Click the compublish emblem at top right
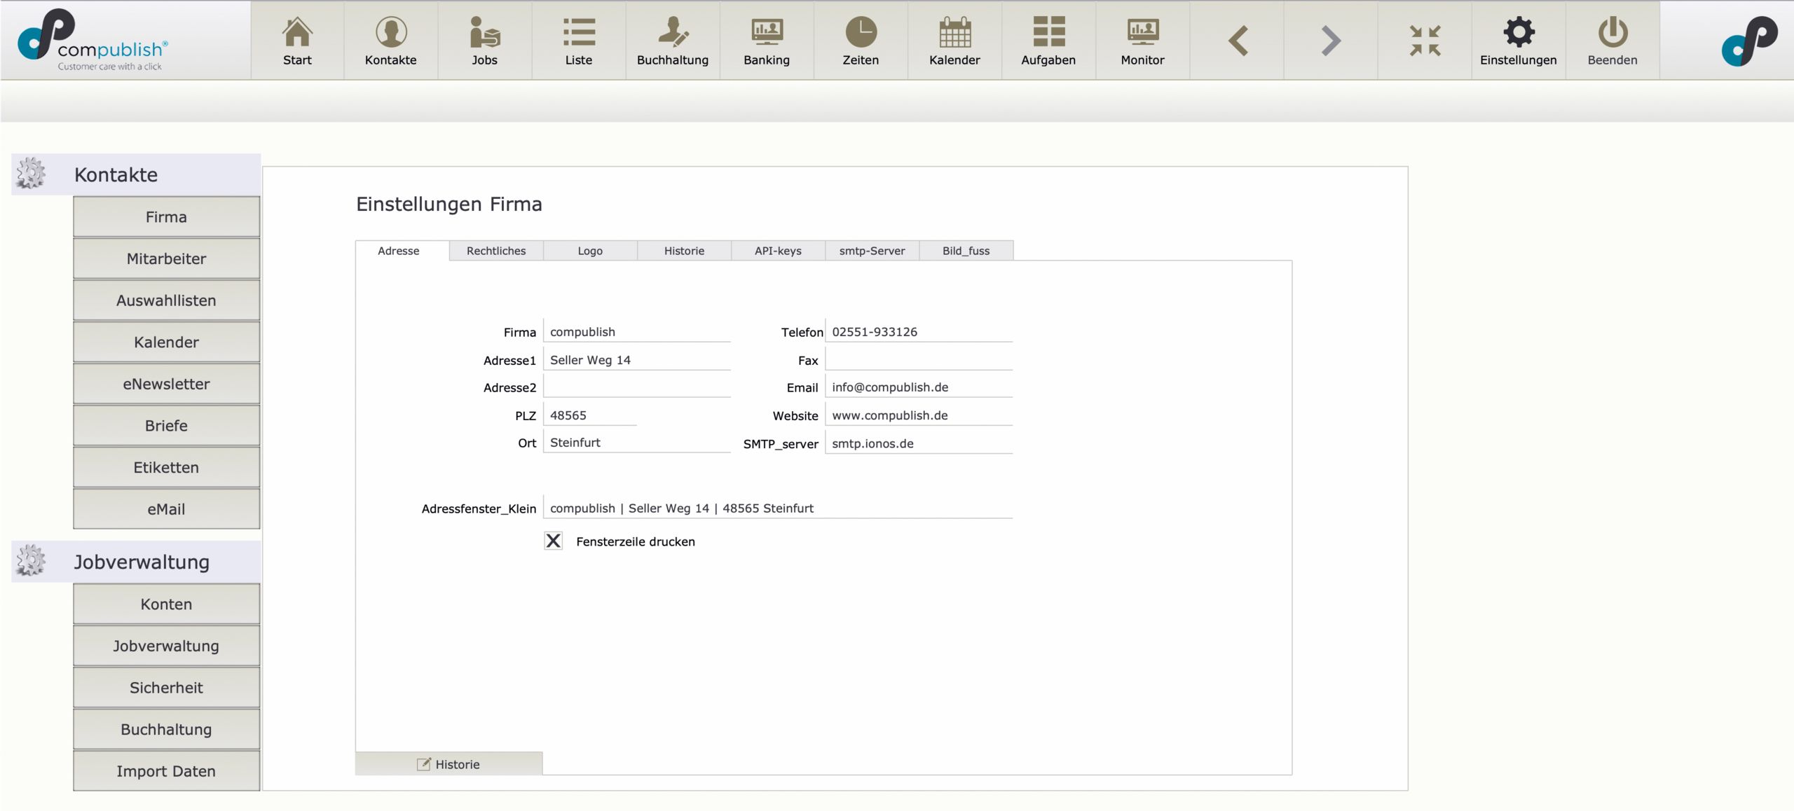The image size is (1794, 811). [1749, 41]
